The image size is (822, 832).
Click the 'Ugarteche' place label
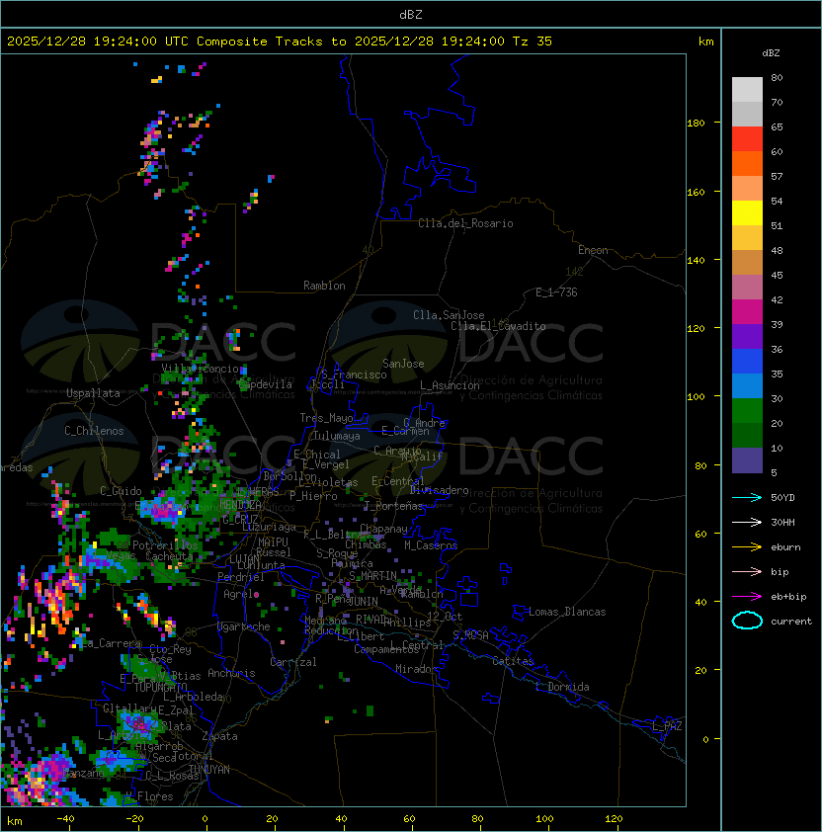[x=244, y=626]
